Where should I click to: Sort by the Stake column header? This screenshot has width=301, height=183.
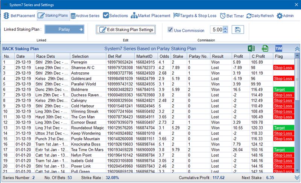(x=179, y=56)
